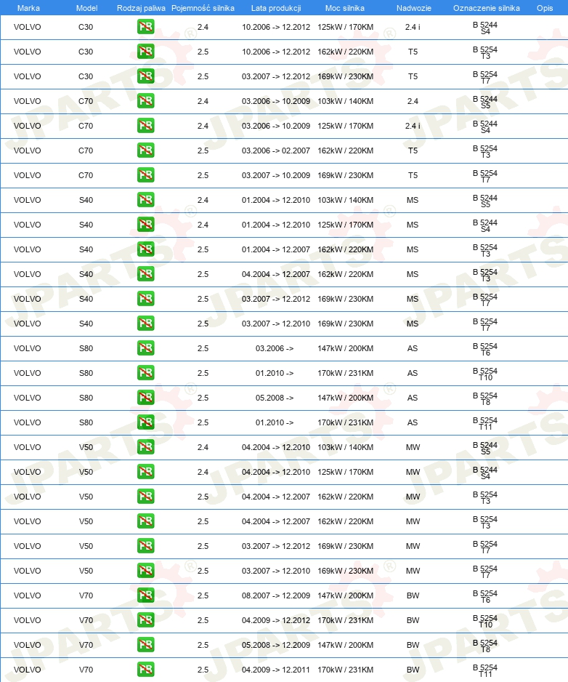Click fuel icon in S40 03.2007 -> 12.2012 row
Image resolution: width=568 pixels, height=682 pixels.
point(145,299)
